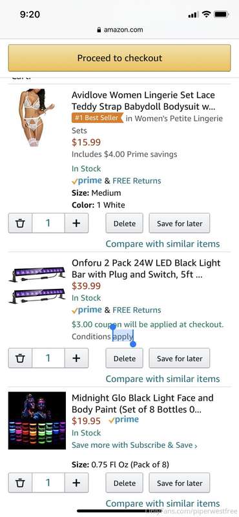Increase Midnight Glo paint quantity with the plus icon
The width and height of the screenshot is (239, 517).
pyautogui.click(x=76, y=483)
